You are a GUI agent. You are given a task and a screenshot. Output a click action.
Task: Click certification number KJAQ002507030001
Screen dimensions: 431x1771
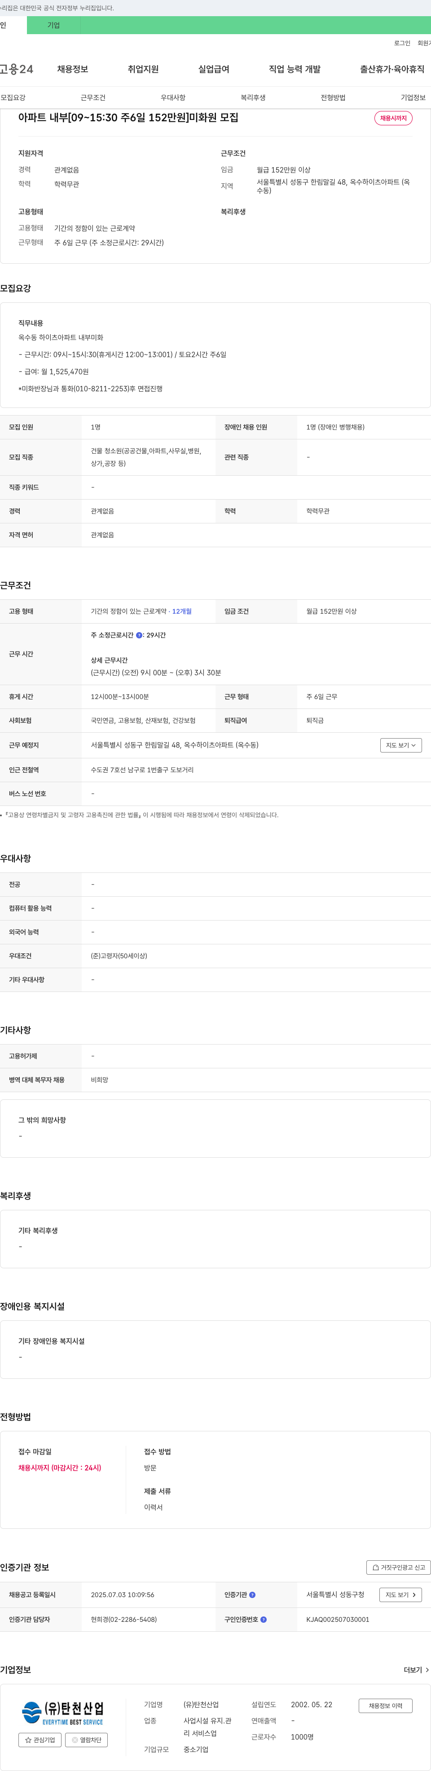[338, 1619]
